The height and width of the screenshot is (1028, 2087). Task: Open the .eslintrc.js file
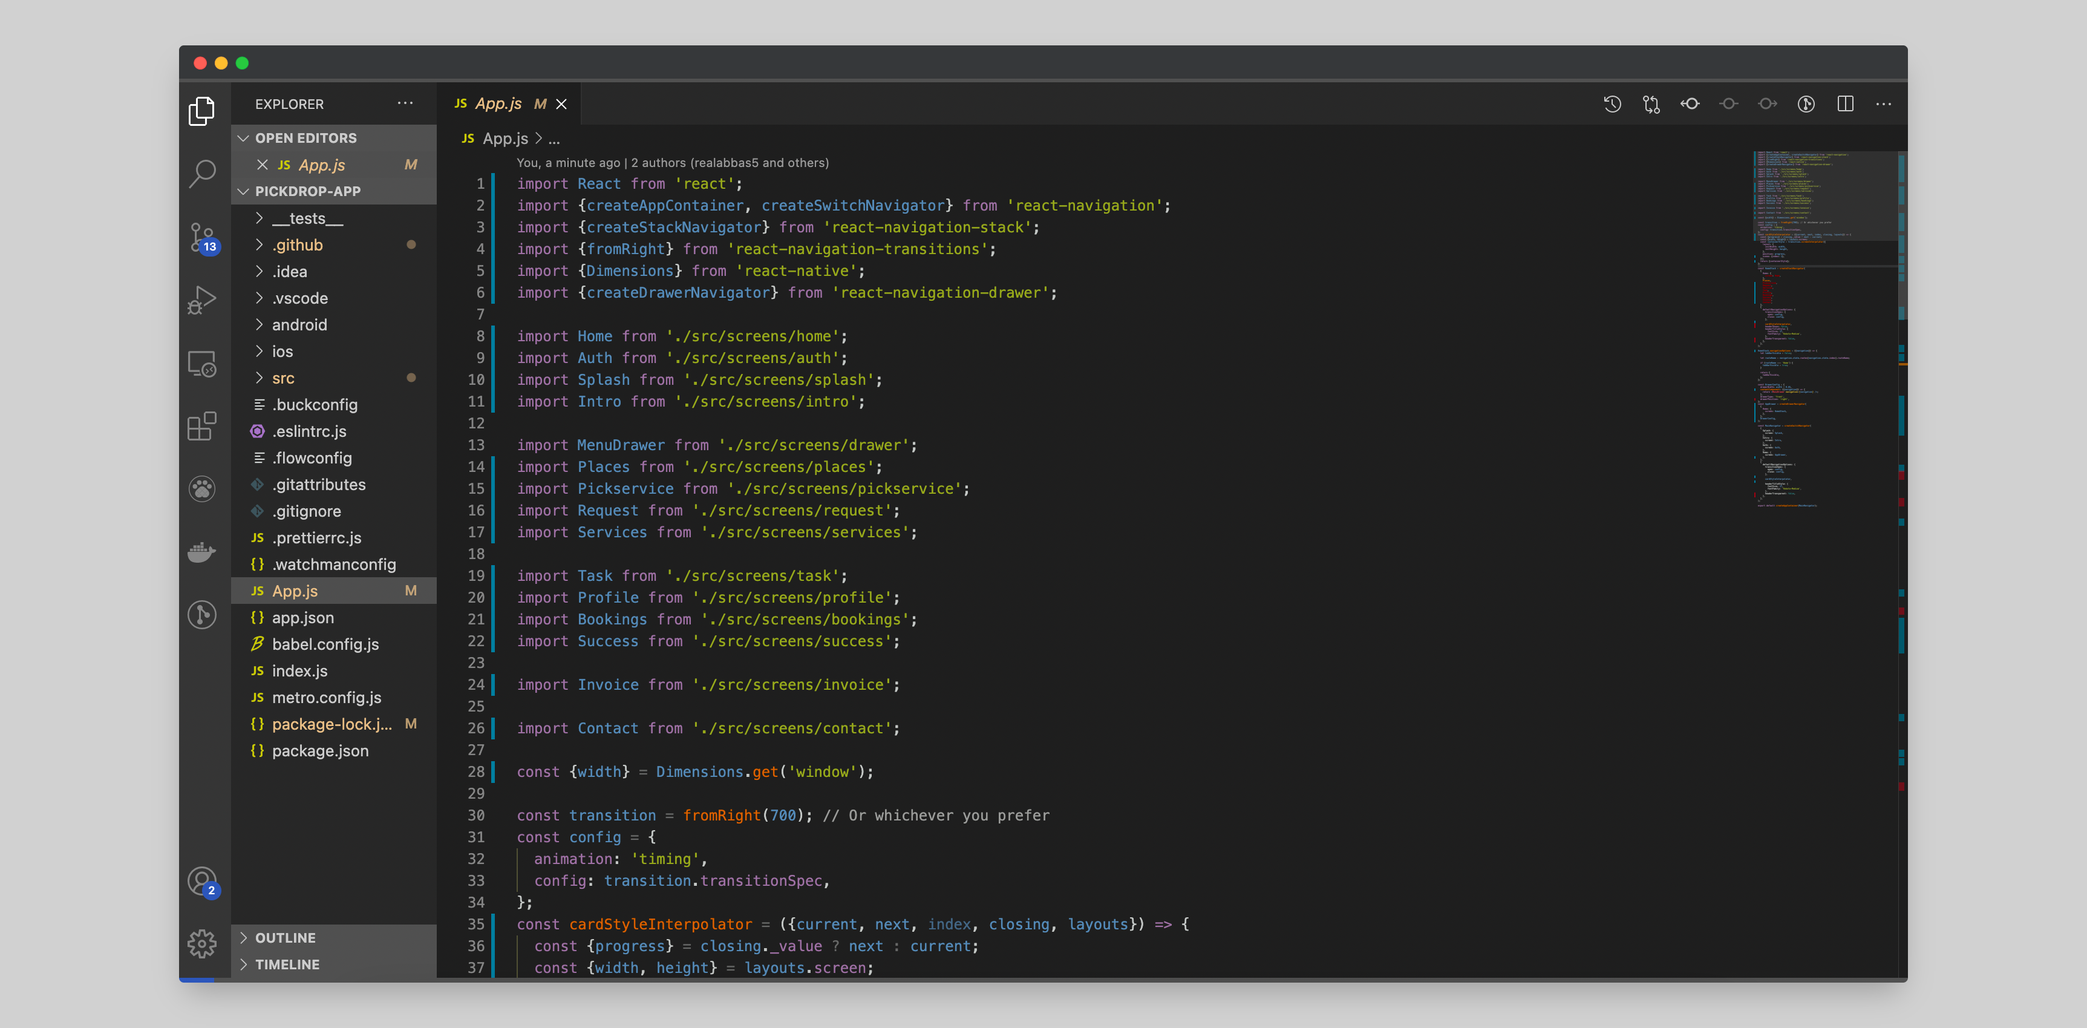(x=335, y=431)
